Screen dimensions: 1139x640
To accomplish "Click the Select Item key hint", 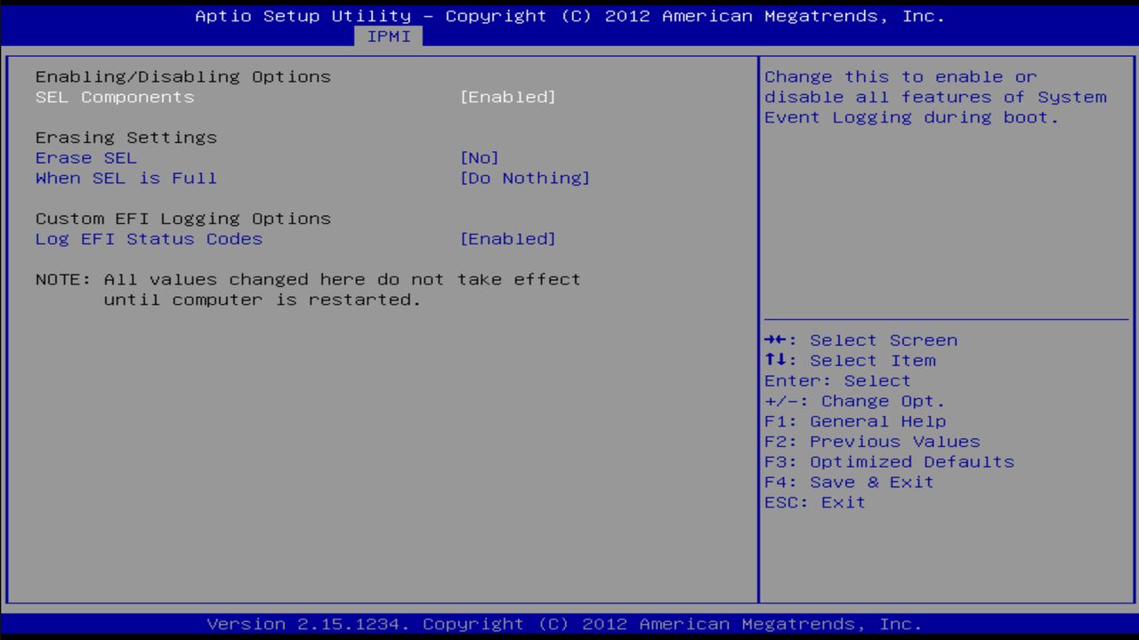I will (x=850, y=361).
